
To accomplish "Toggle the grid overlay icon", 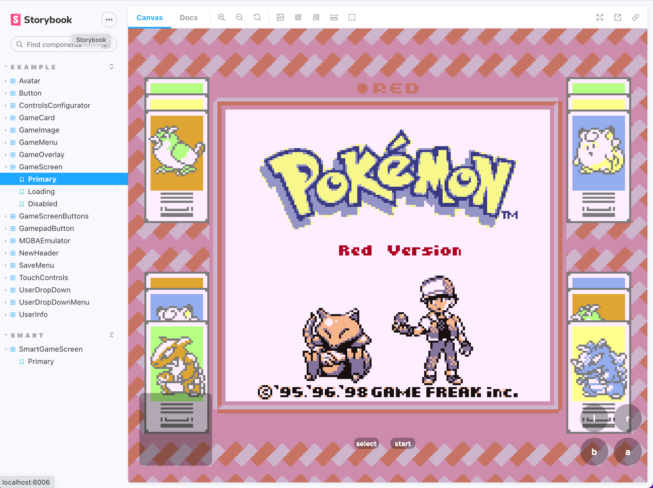I will 298,17.
